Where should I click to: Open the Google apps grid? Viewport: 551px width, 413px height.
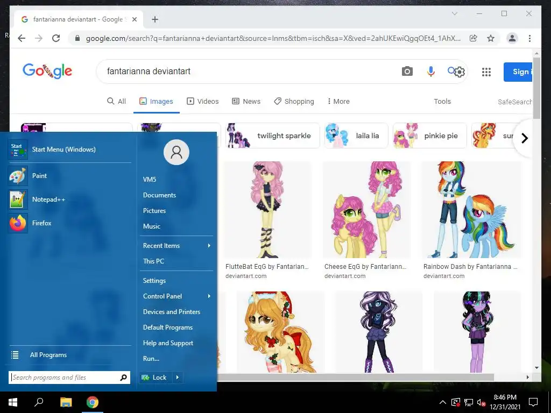486,72
